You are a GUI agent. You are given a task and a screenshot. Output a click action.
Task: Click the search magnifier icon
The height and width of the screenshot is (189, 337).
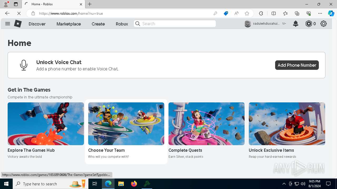138,24
